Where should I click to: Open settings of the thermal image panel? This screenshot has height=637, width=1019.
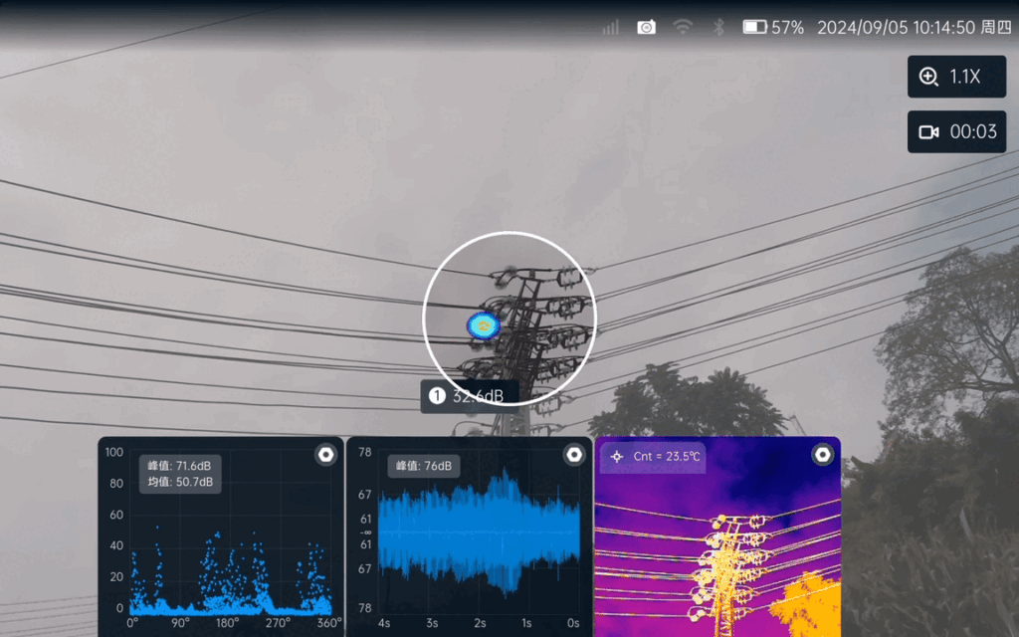click(x=822, y=456)
